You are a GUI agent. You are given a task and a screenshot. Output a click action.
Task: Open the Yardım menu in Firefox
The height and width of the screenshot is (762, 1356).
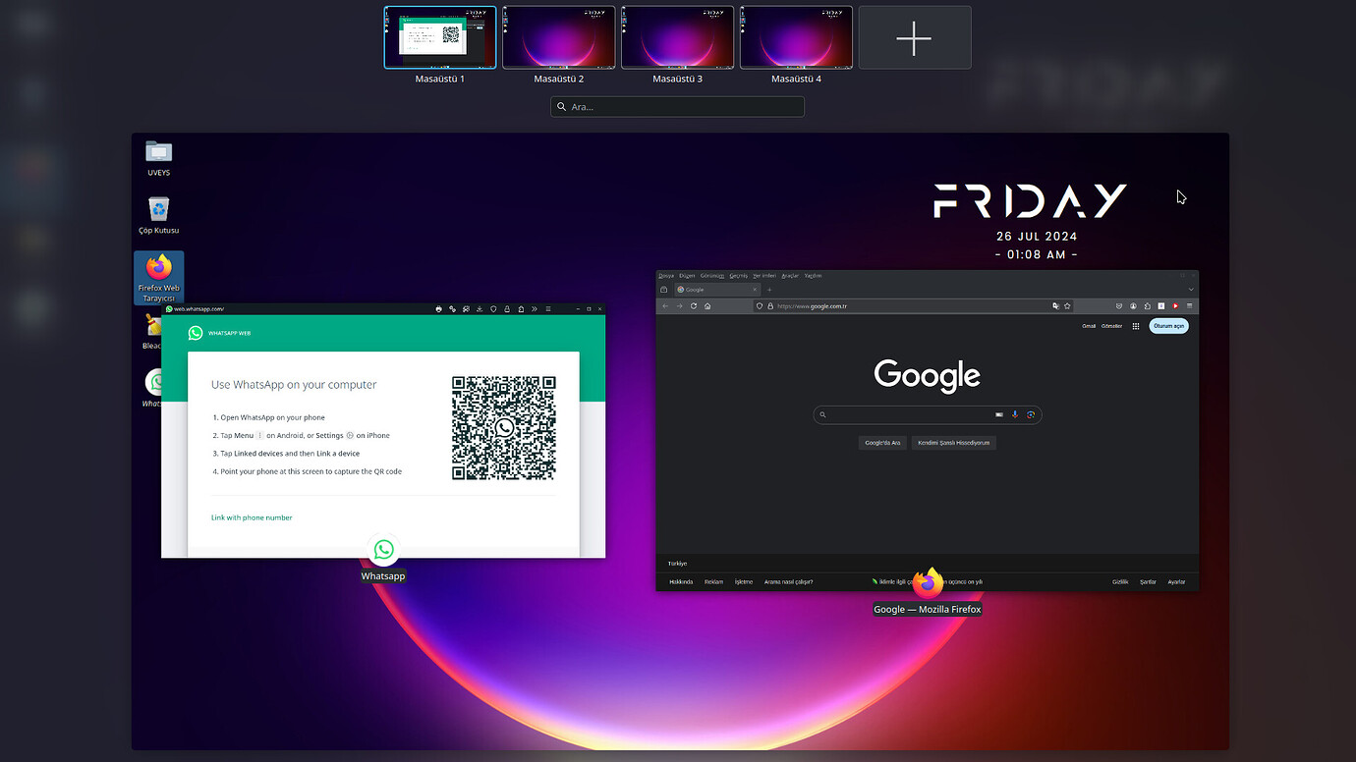click(x=813, y=276)
